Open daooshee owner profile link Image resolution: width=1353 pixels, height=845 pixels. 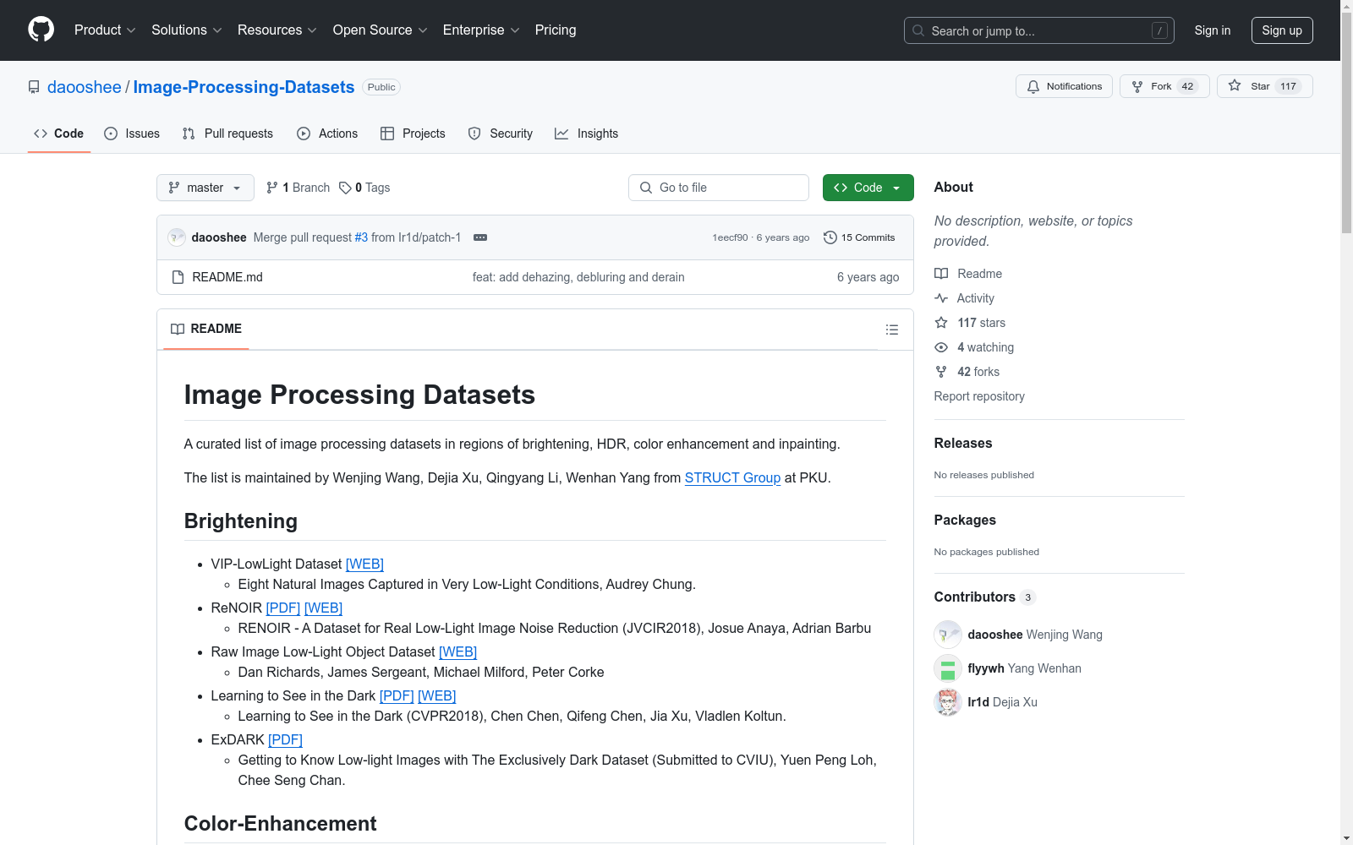pos(85,87)
